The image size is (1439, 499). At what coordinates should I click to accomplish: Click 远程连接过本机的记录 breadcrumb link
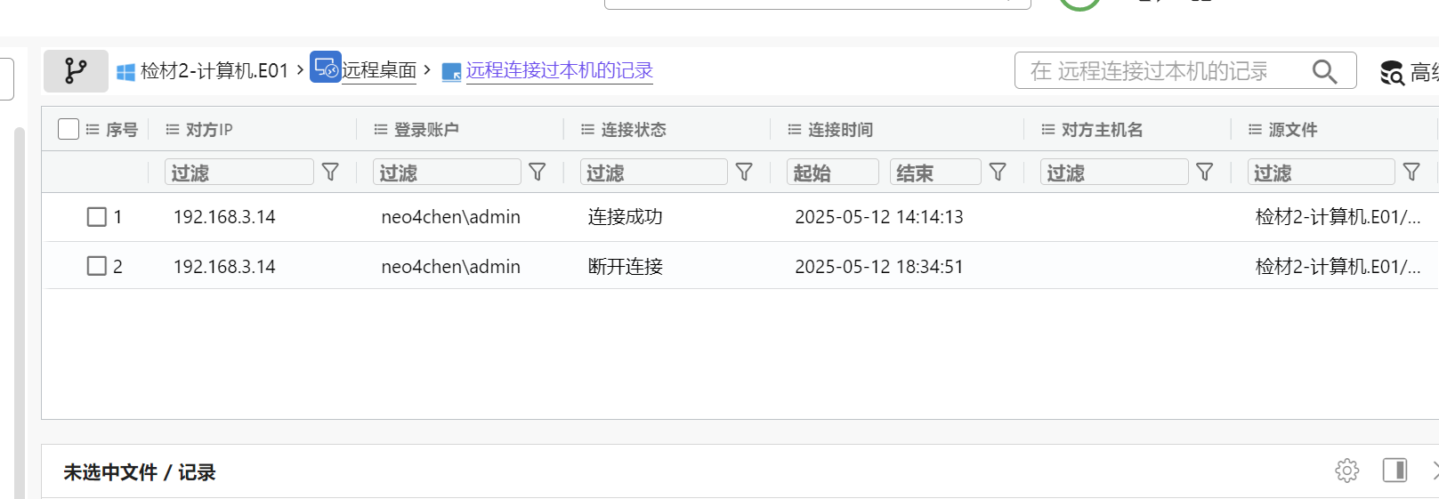pyautogui.click(x=559, y=70)
